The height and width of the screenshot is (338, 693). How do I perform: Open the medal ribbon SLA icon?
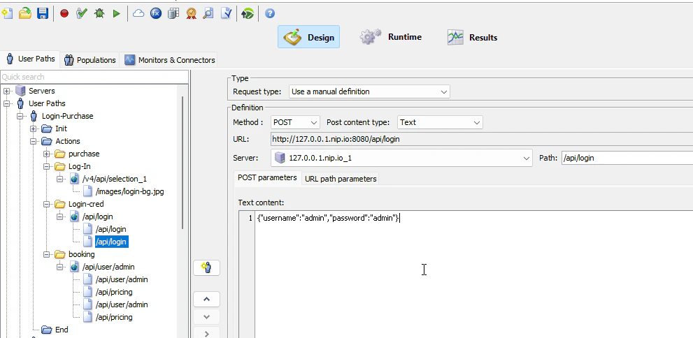coord(191,14)
